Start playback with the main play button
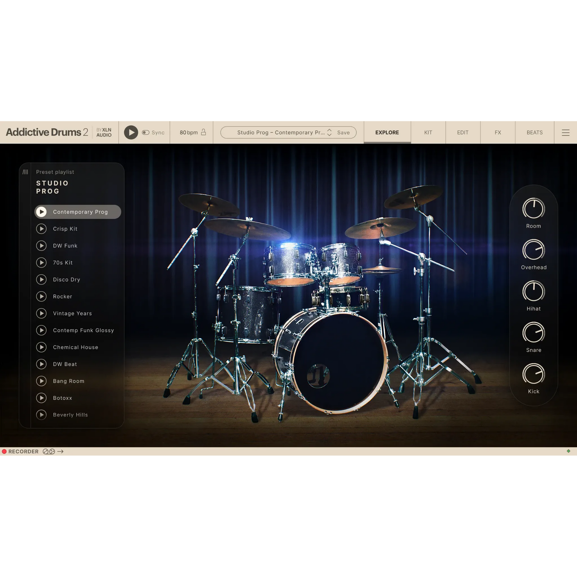This screenshot has height=577, width=577. click(131, 132)
